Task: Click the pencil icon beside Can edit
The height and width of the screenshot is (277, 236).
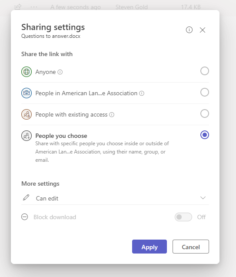Action: [x=26, y=197]
